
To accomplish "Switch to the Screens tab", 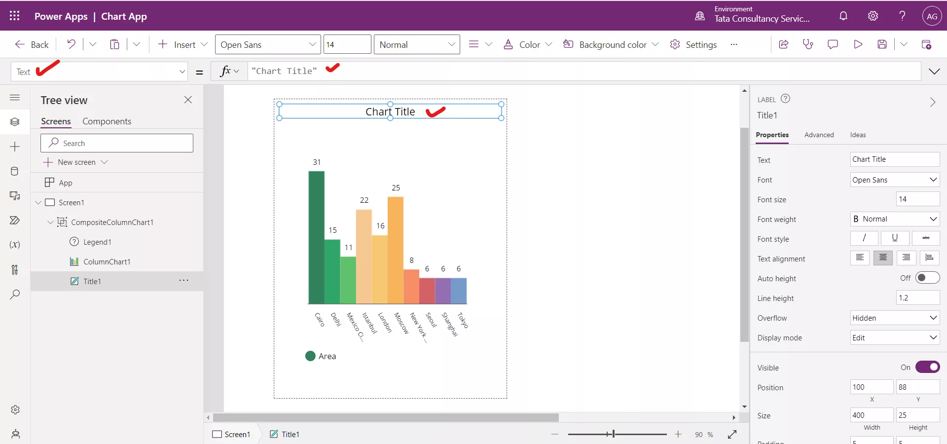I will (56, 121).
